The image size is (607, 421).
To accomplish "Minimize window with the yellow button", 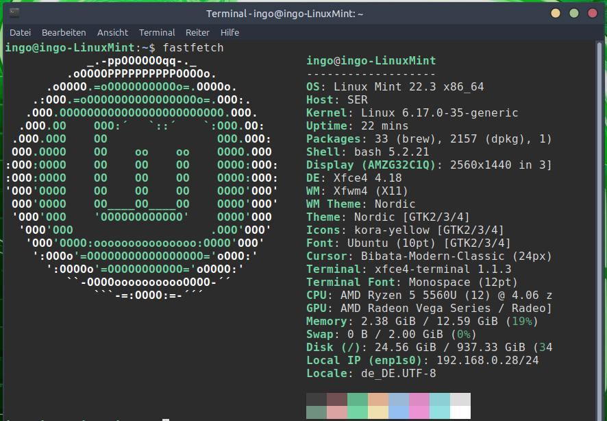I will [x=556, y=14].
